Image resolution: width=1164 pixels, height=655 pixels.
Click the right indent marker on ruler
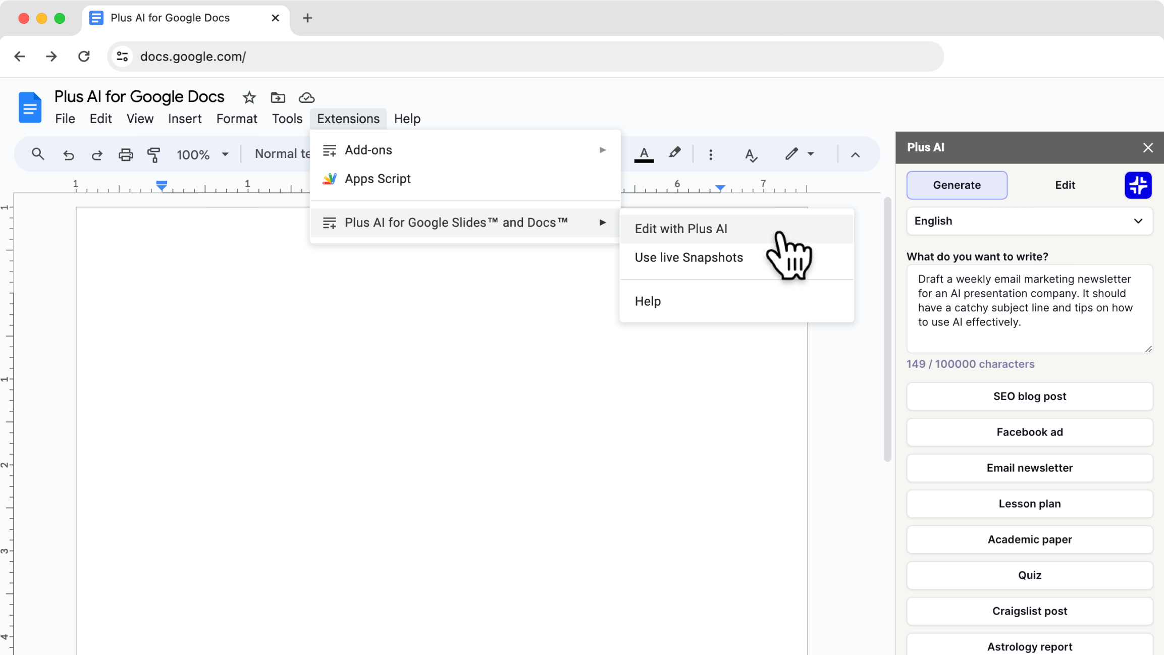click(720, 188)
